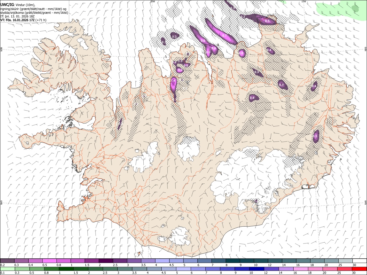Click the bright red 30 swatch in rain scale
Image resolution: width=367 pixels, height=275 pixels.
click(359, 269)
